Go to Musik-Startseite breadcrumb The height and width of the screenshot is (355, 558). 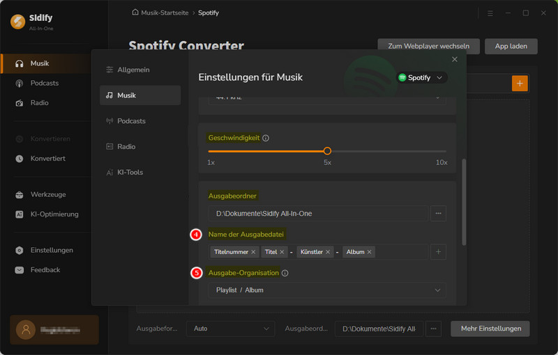[x=160, y=13]
